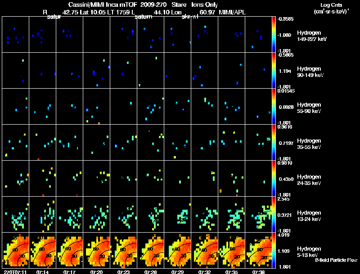Click the '-1.080' colorbar midpoint value
The width and height of the screenshot is (360, 274).
pos(284,35)
